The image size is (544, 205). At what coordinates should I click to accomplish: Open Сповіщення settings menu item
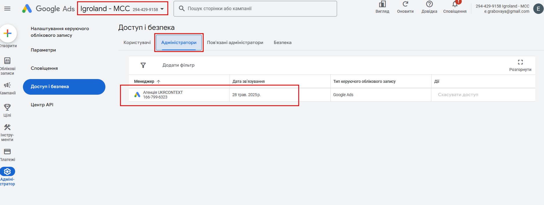[44, 68]
